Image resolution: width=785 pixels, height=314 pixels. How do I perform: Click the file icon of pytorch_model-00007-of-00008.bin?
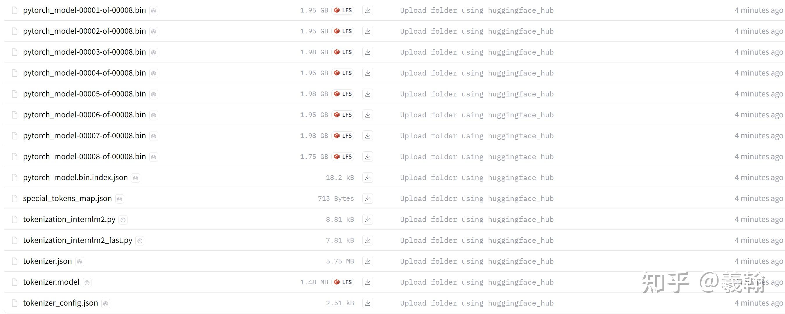click(14, 136)
